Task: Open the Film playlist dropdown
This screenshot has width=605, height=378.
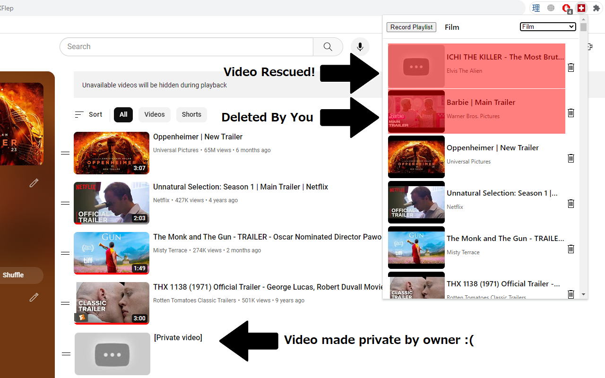Action: click(x=547, y=26)
